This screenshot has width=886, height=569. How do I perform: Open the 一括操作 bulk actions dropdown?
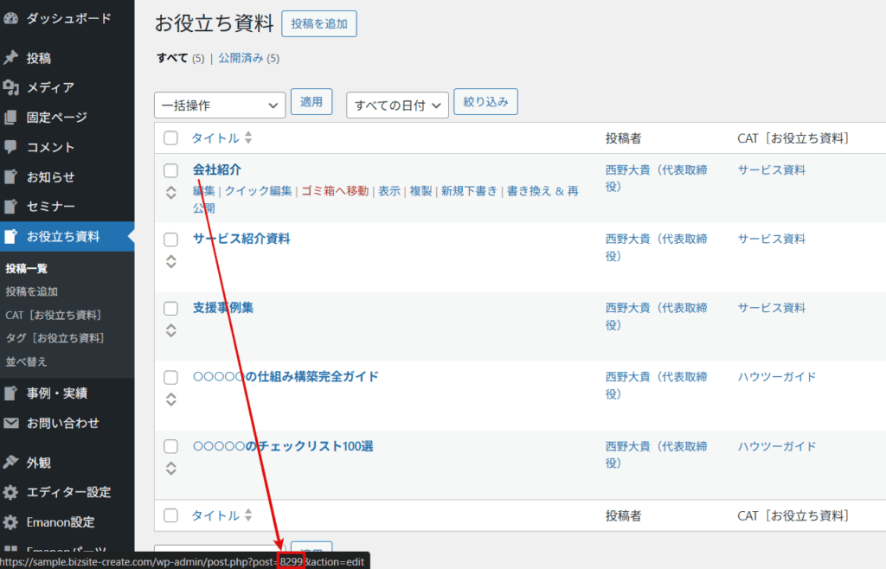[220, 105]
